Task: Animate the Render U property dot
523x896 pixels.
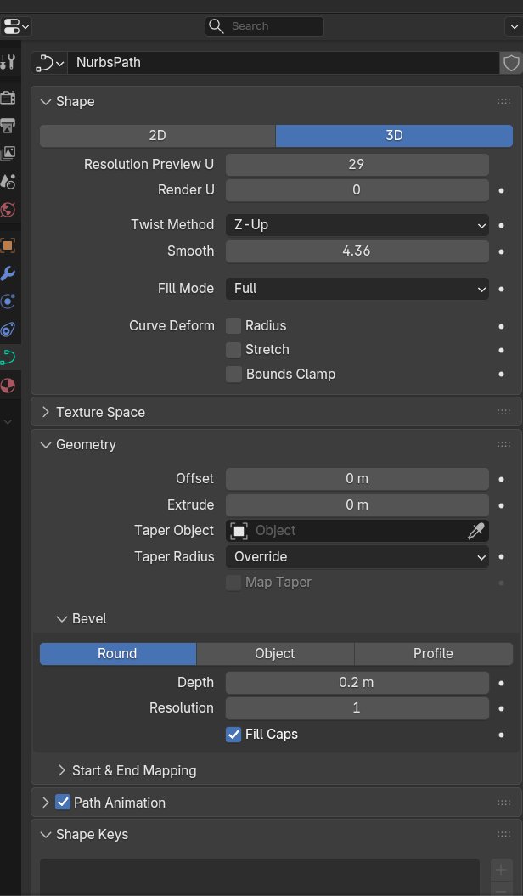Action: [501, 190]
